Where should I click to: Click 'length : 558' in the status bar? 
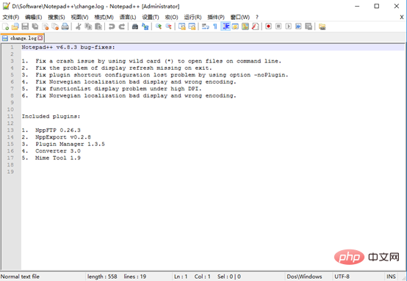[102, 277]
